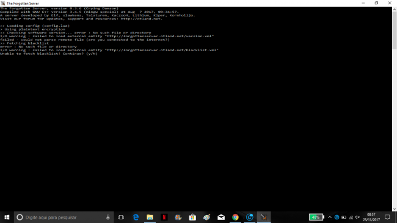
Task: Click the console scrollbar down arrow
Action: tap(395, 209)
